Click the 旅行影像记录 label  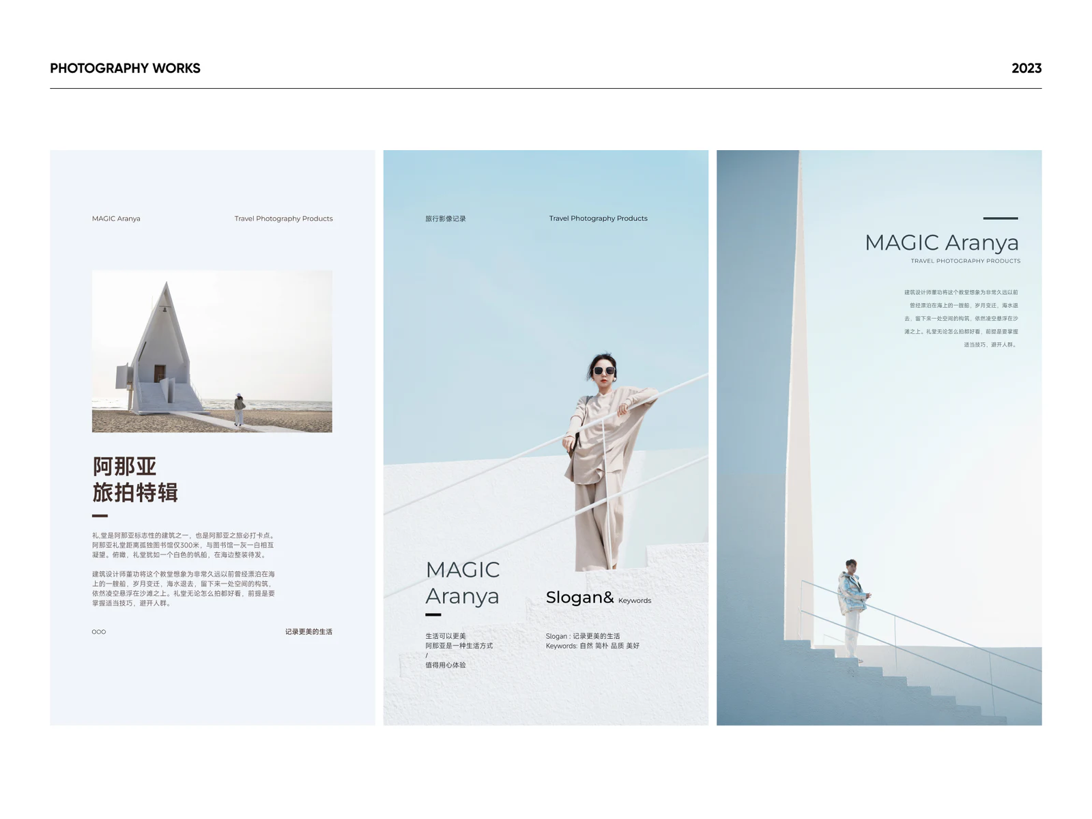tap(446, 218)
